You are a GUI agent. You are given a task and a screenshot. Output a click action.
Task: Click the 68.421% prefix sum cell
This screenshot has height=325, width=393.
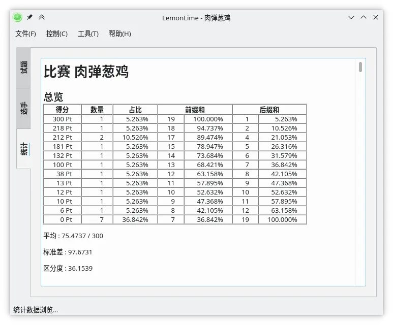(x=208, y=165)
